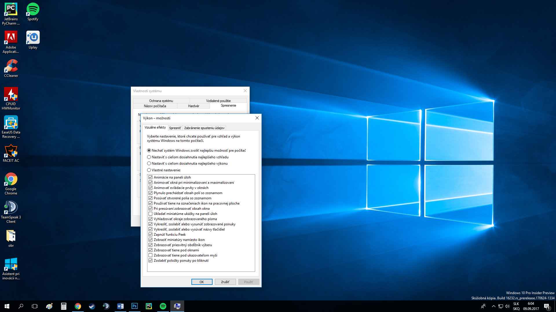
Task: Click the Zrušiť button
Action: click(225, 282)
